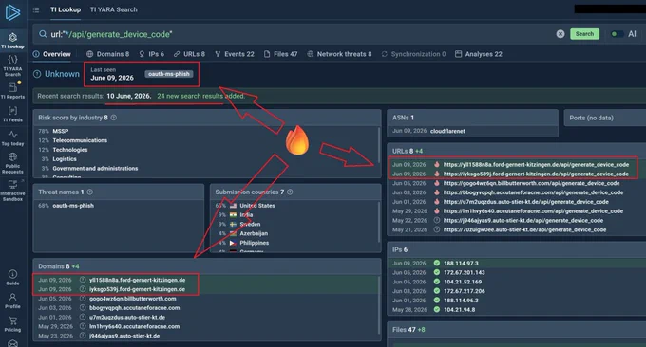Open TI Lookup in sidebar

click(12, 41)
